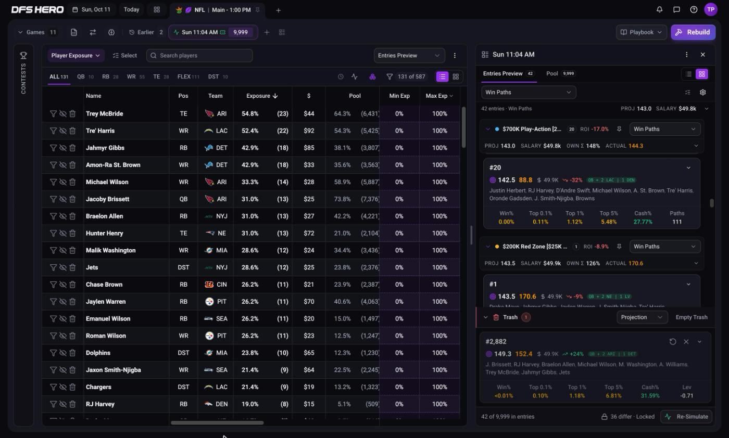Screen dimensions: 729x438
Task: Expand the Games 11 selector
Action: coord(37,32)
